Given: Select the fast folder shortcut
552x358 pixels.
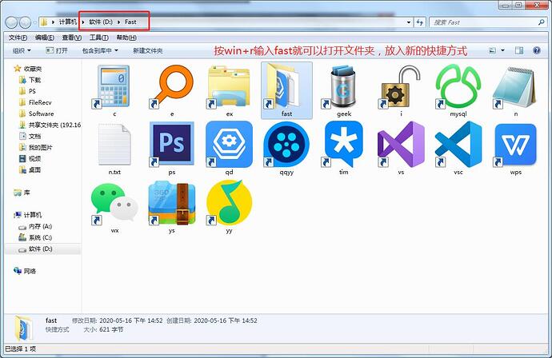Looking at the screenshot, I should [286, 90].
